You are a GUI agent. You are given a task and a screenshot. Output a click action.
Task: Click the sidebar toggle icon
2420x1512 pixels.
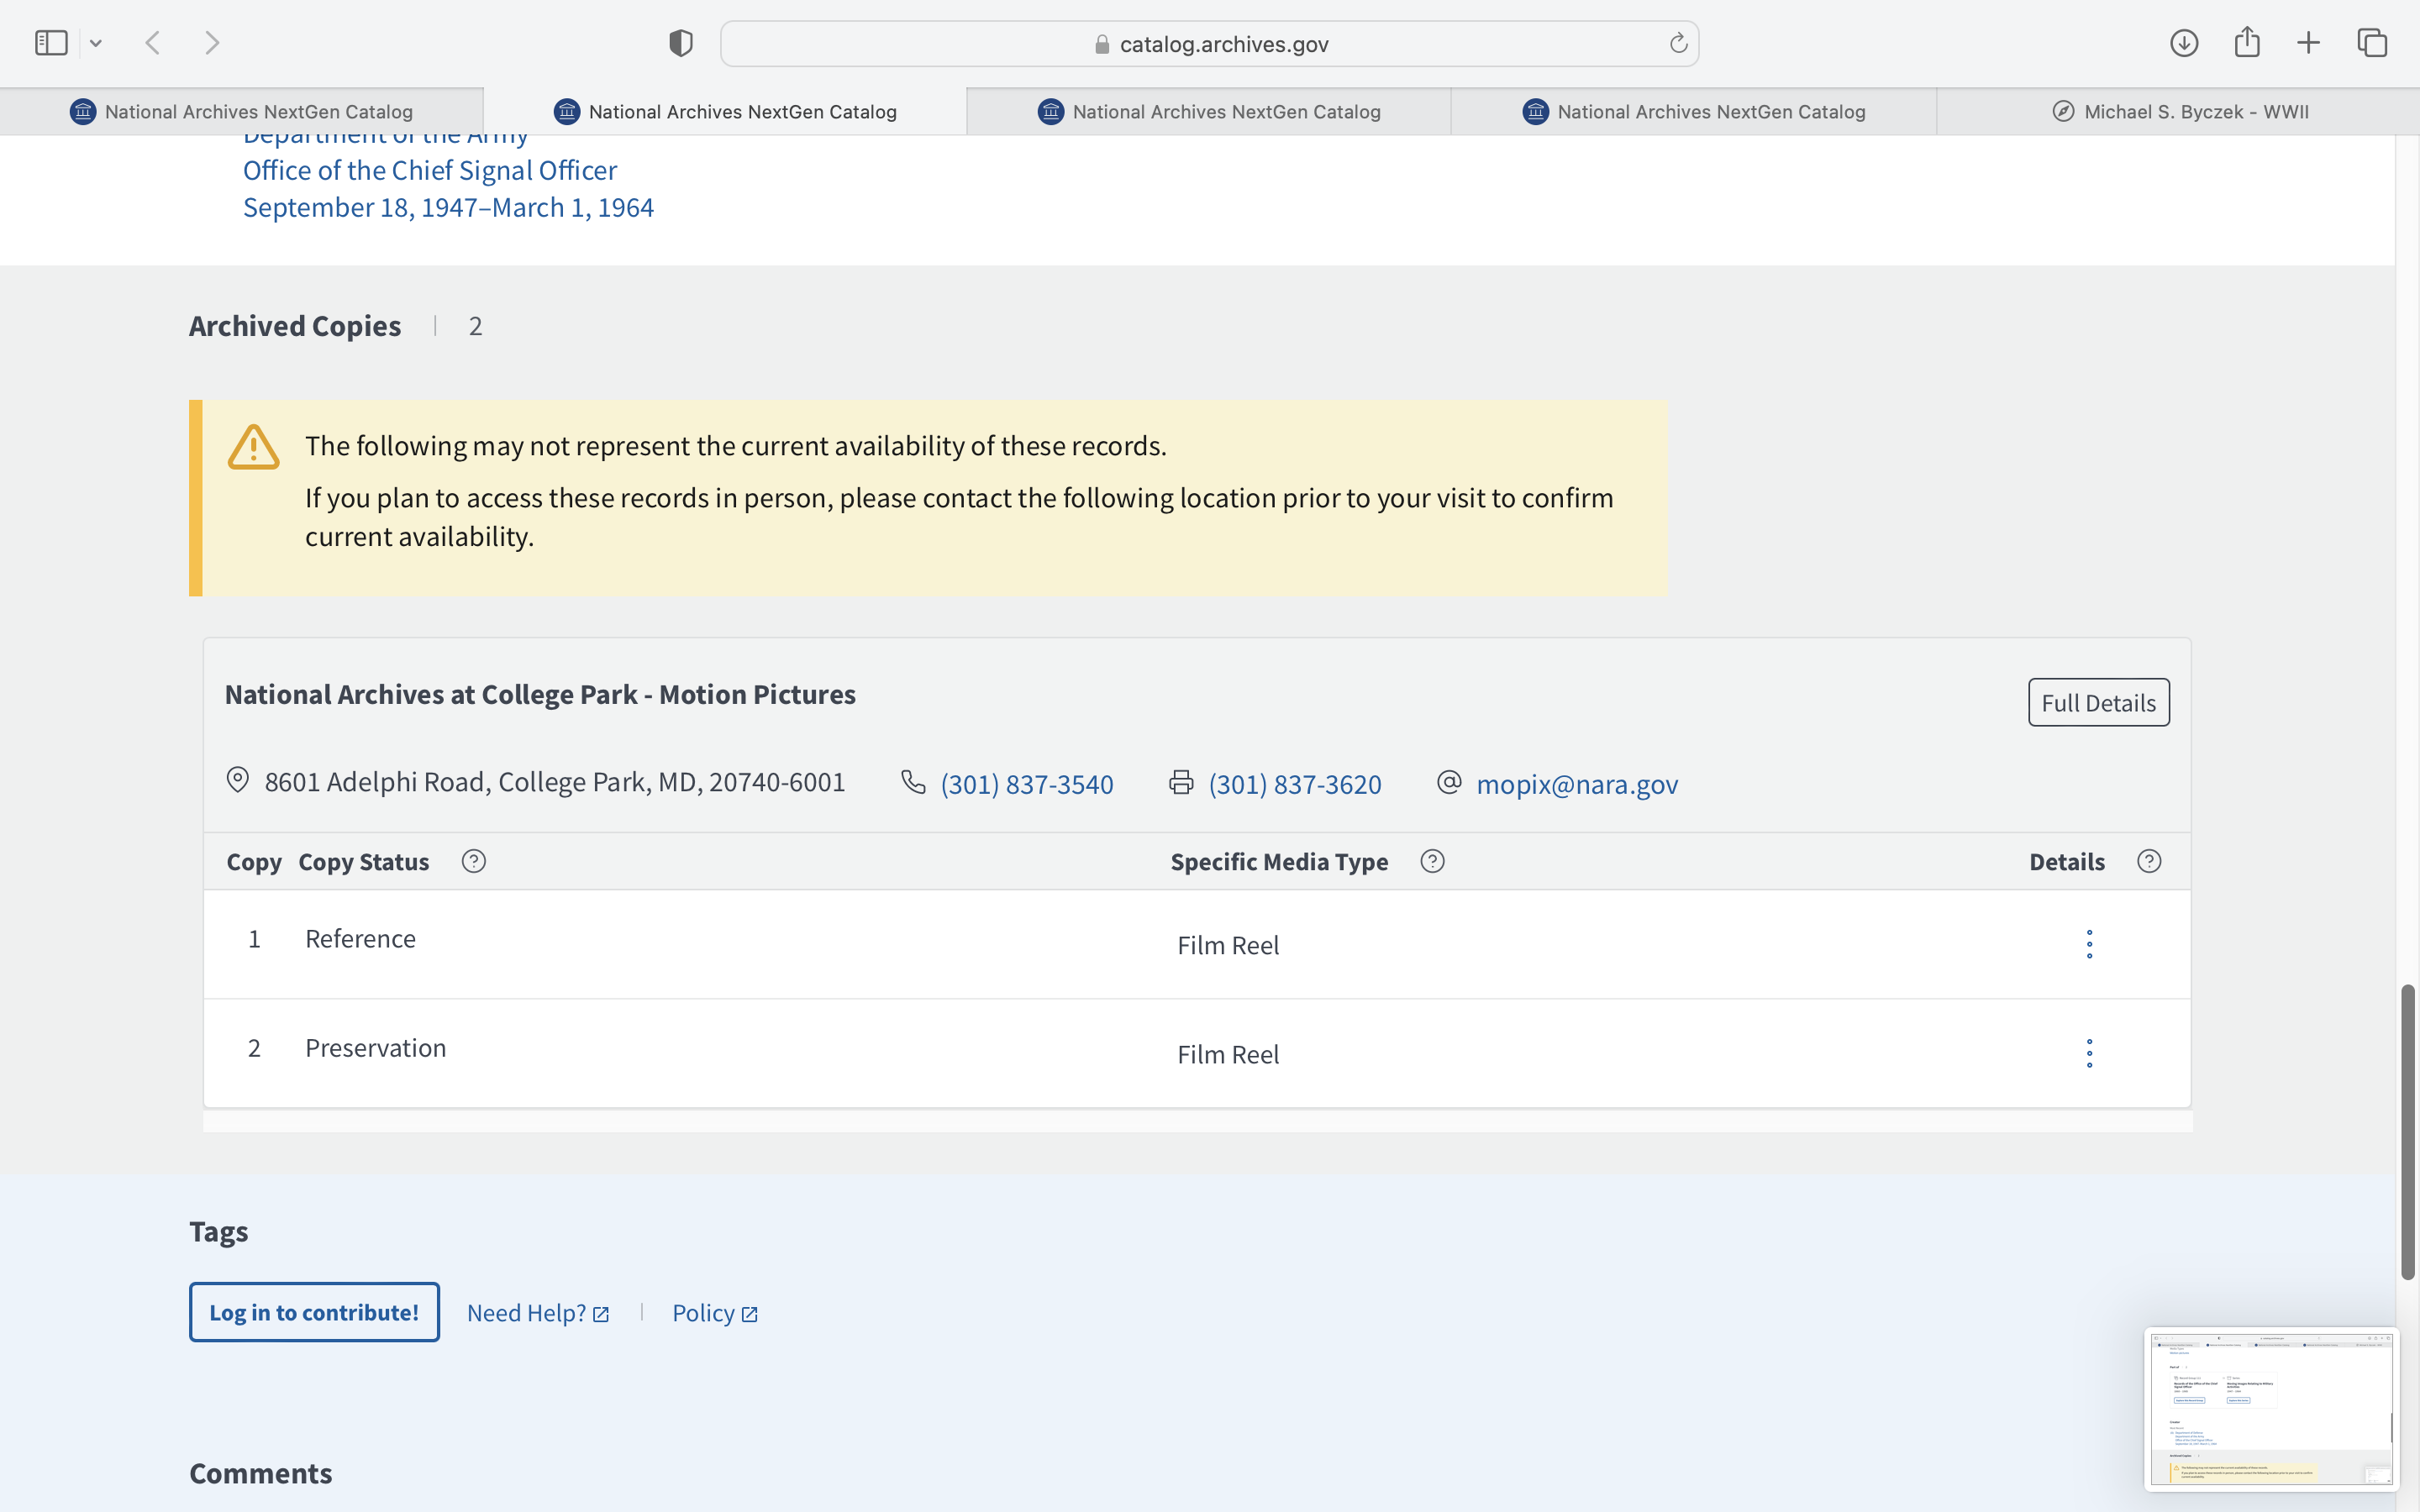pyautogui.click(x=51, y=43)
